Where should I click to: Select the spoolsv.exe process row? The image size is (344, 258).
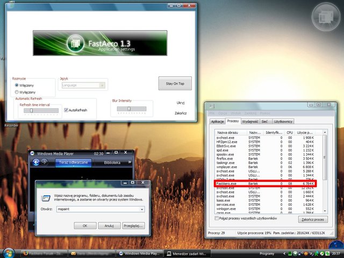coord(266,154)
